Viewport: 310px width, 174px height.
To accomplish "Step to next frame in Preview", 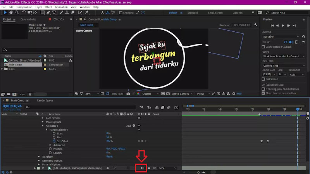I will pyautogui.click(x=288, y=26).
